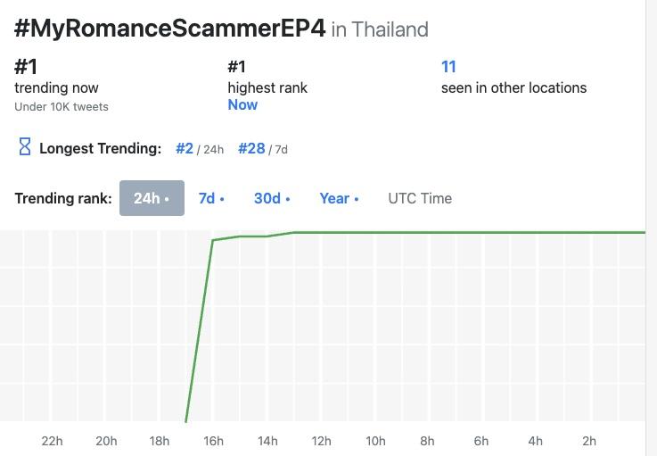The image size is (657, 456).
Task: Click 'seen in other locations' label
Action: coord(513,87)
